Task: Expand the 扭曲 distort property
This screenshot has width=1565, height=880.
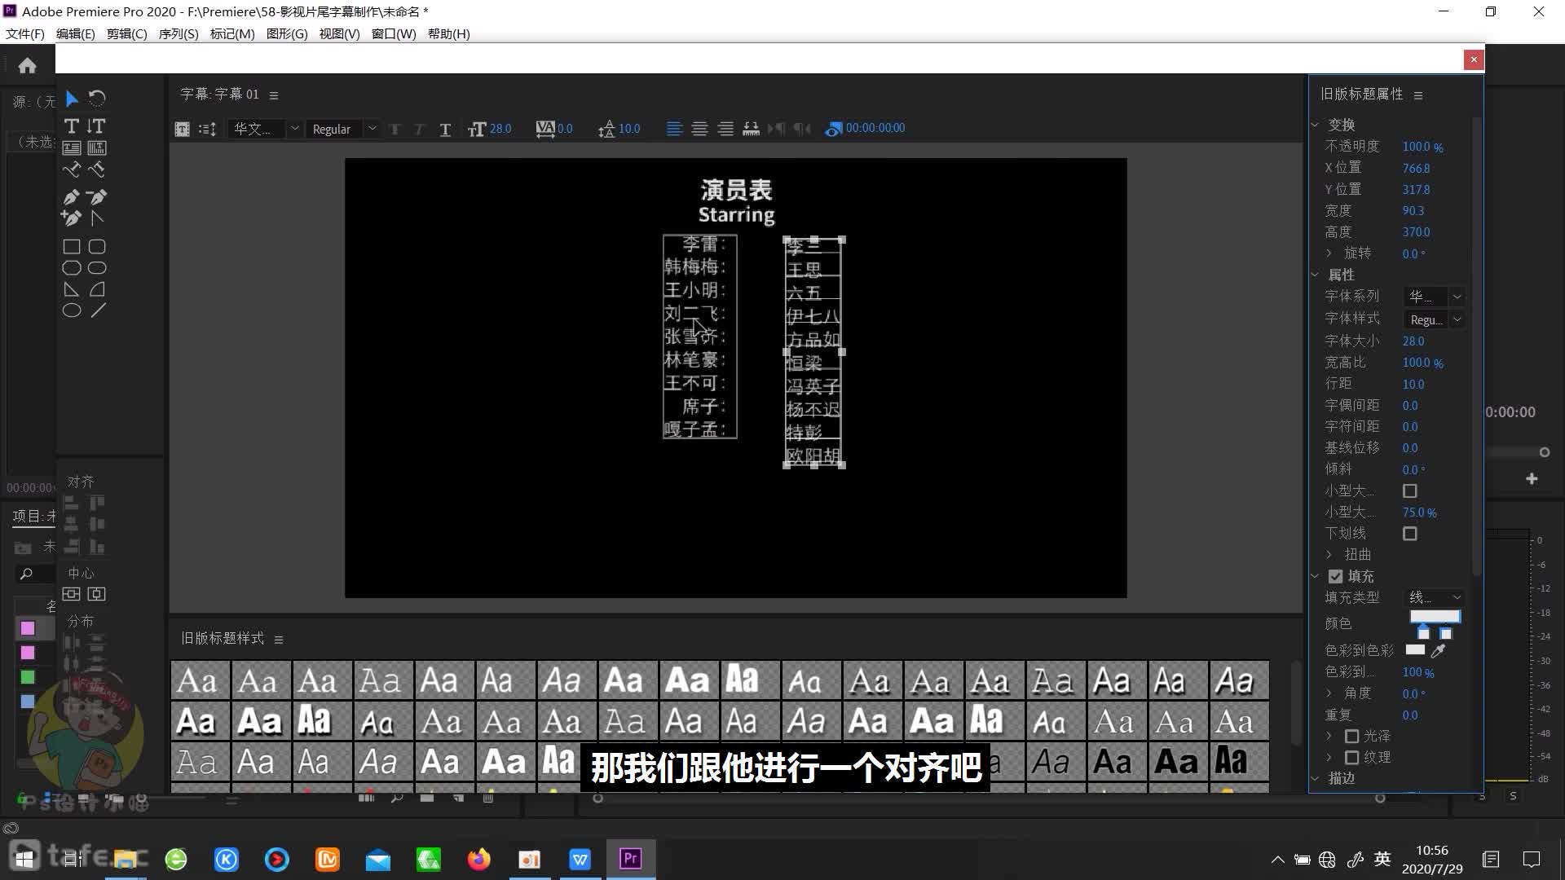Action: [1329, 554]
